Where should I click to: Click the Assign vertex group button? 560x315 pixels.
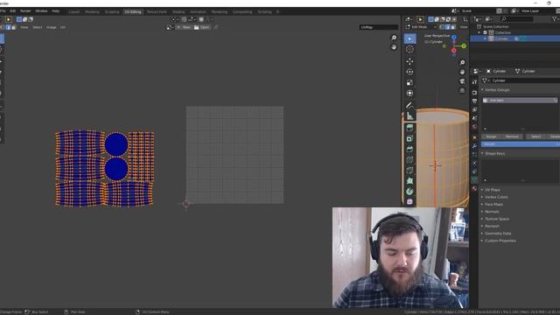pos(491,136)
